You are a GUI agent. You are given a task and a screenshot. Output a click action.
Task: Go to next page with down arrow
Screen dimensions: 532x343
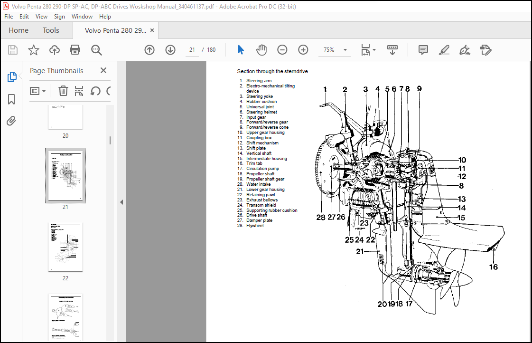point(170,50)
